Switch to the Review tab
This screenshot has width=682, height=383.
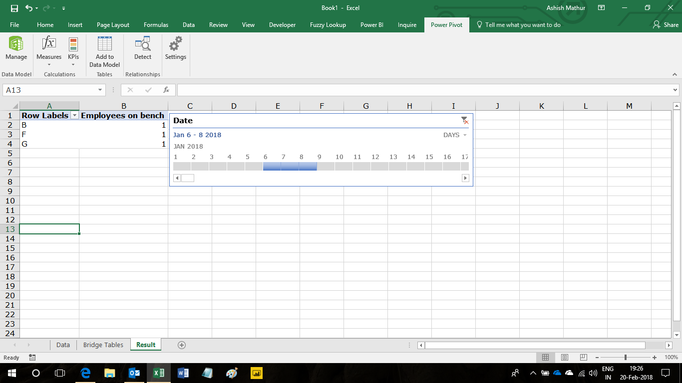click(218, 25)
